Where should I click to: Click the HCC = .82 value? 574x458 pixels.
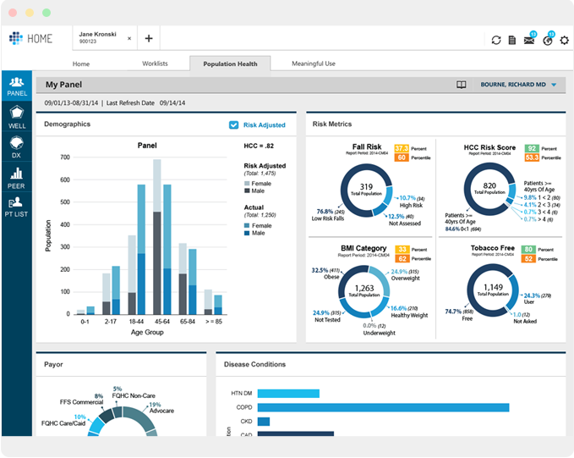[x=259, y=146]
